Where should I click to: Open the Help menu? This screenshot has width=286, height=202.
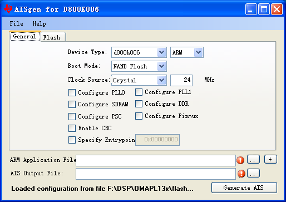[39, 23]
